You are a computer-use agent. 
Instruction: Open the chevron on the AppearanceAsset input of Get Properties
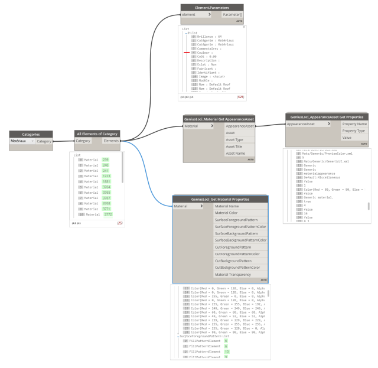[x=329, y=123]
